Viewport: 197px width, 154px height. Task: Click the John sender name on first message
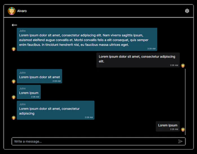pos(23,31)
